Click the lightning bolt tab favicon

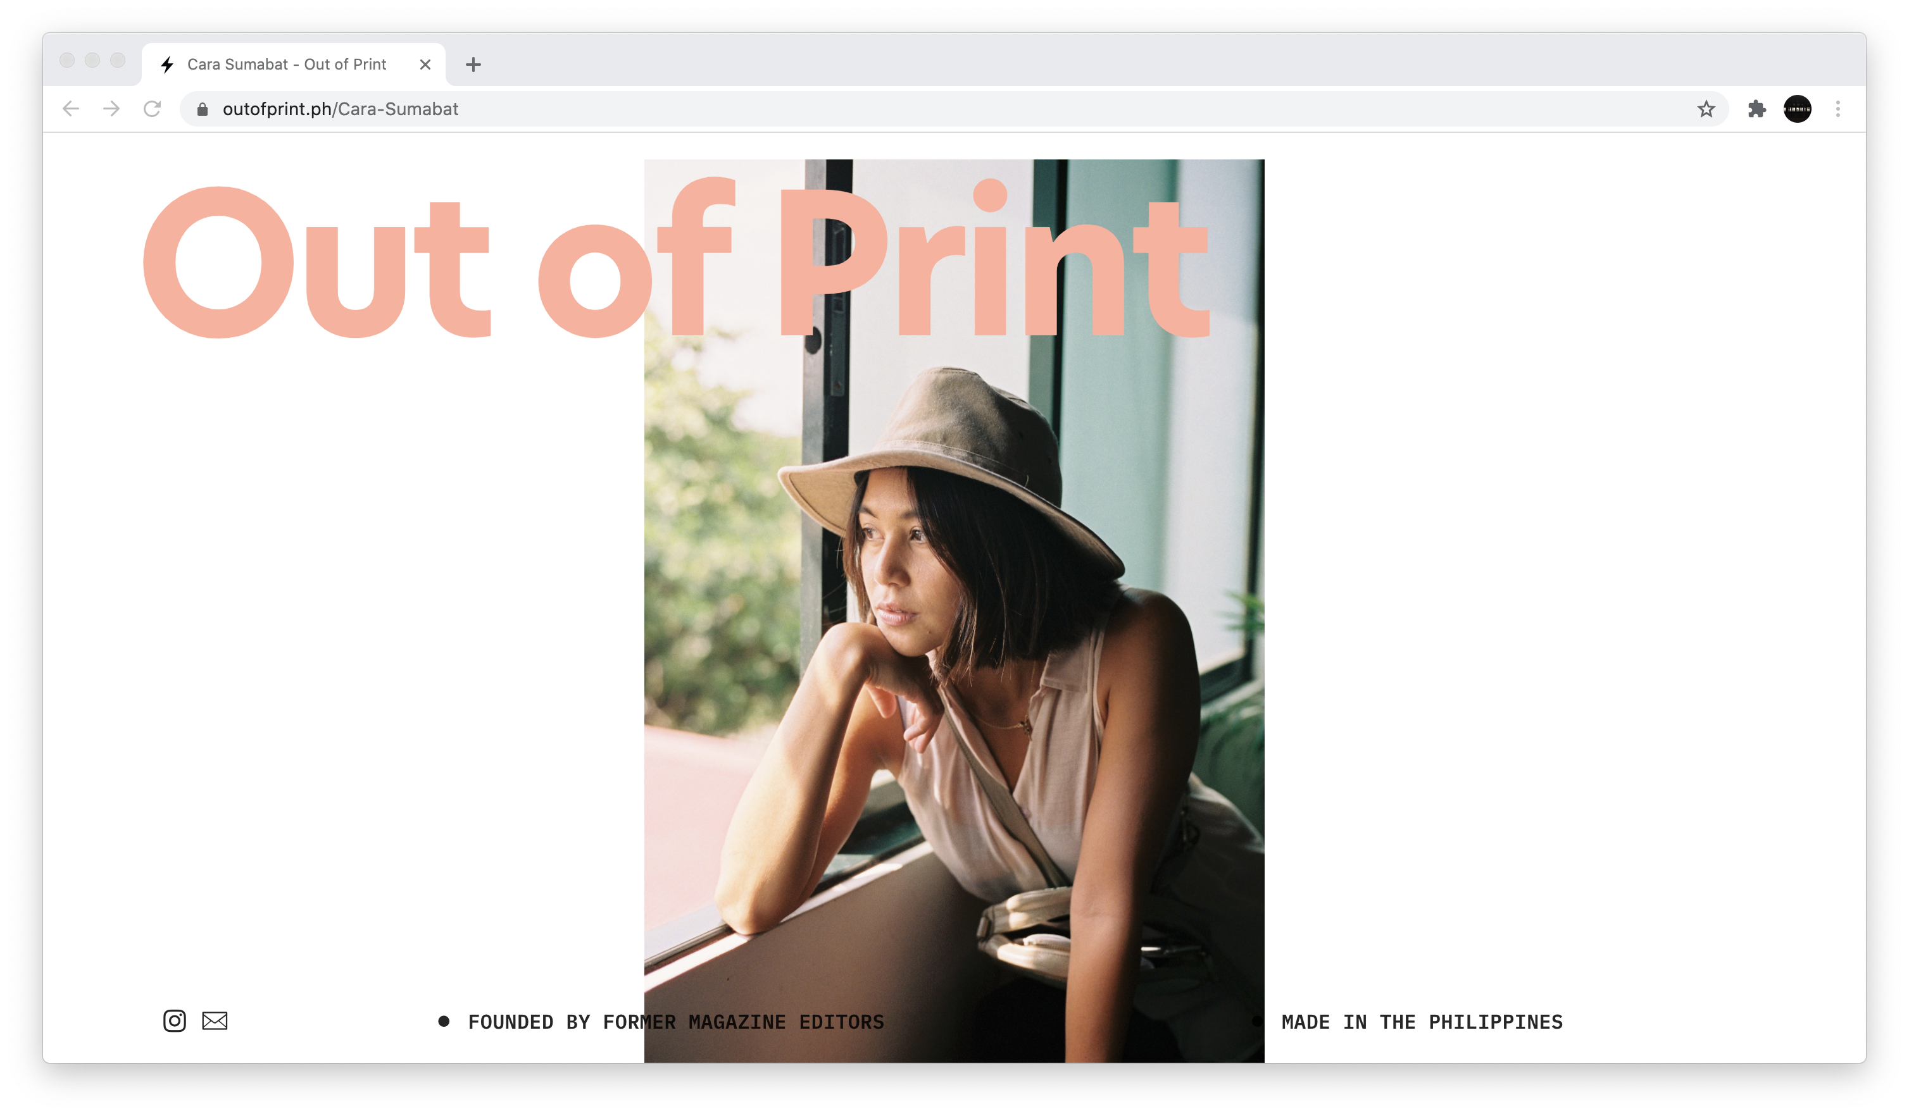pyautogui.click(x=167, y=65)
